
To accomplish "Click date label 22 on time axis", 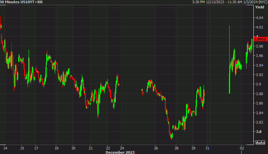I will point(108,148).
